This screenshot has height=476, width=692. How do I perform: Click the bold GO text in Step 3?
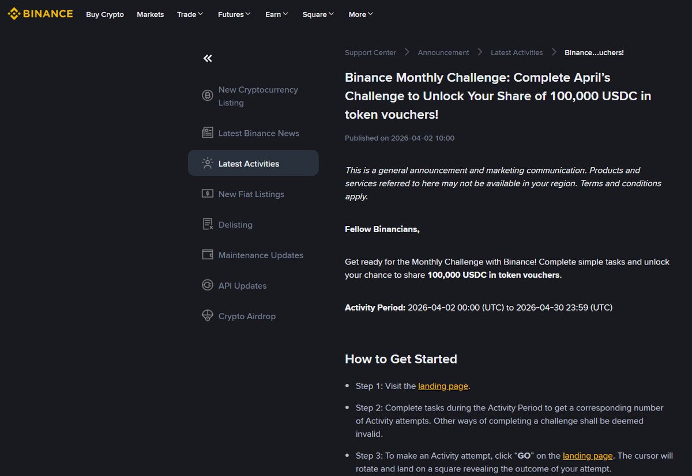(x=524, y=455)
